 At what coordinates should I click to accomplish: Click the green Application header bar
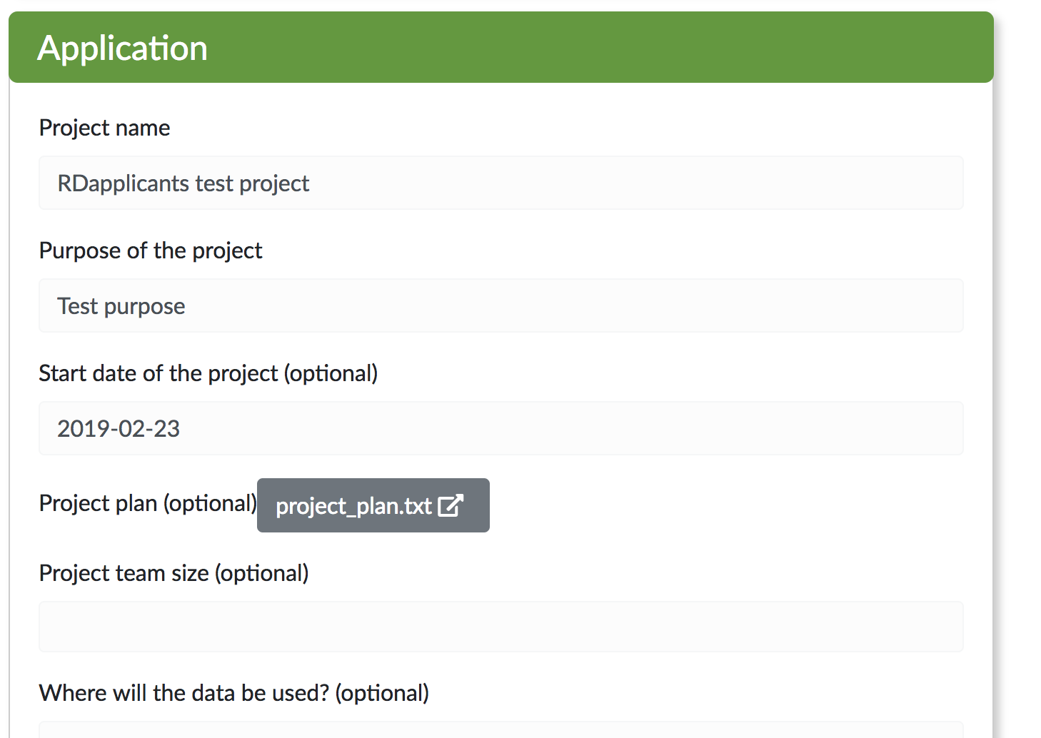(500, 47)
